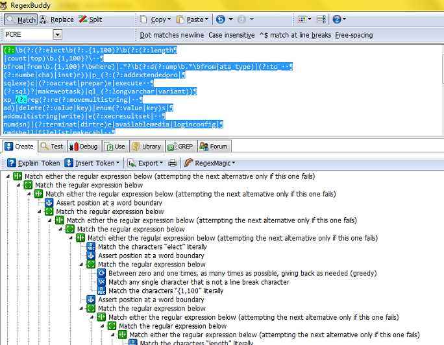Click the printer icon
Screen dimensions: 444x345
tap(173, 163)
